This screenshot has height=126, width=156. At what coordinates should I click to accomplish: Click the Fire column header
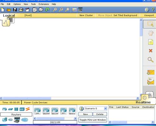(x=111, y=107)
